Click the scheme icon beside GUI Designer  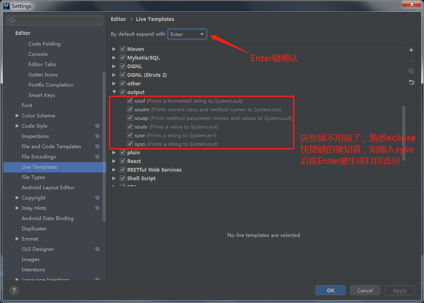click(x=97, y=249)
